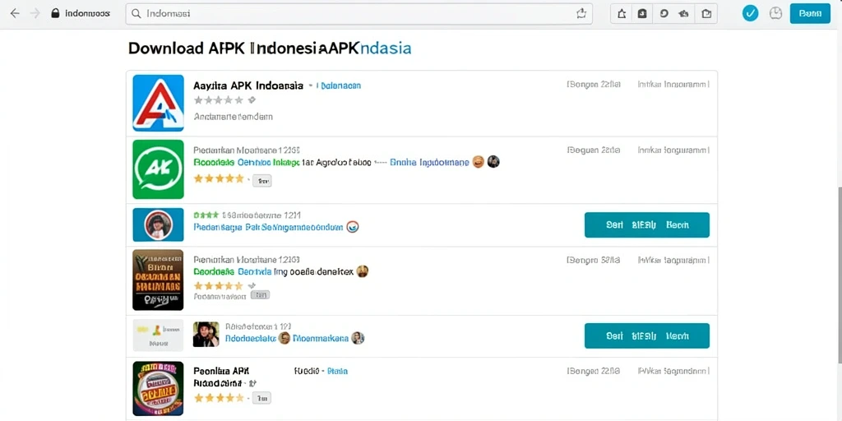The image size is (842, 421).
Task: Click the avatar ending the two-people row
Action: click(x=359, y=338)
